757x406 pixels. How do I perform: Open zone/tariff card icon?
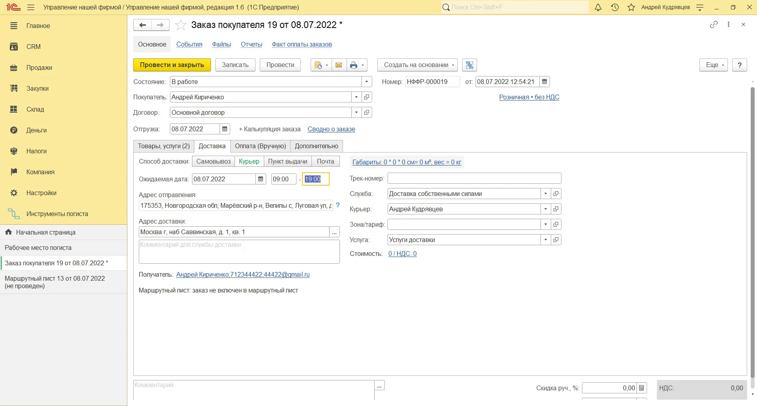pyautogui.click(x=556, y=224)
